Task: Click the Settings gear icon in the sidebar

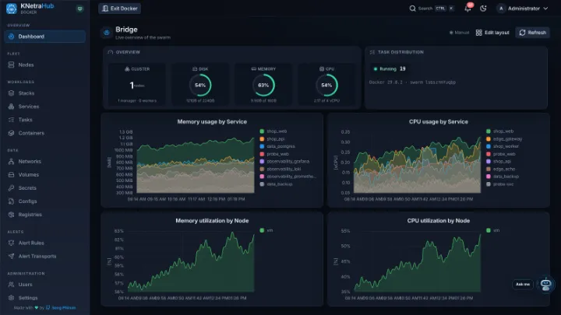Action: click(x=12, y=298)
